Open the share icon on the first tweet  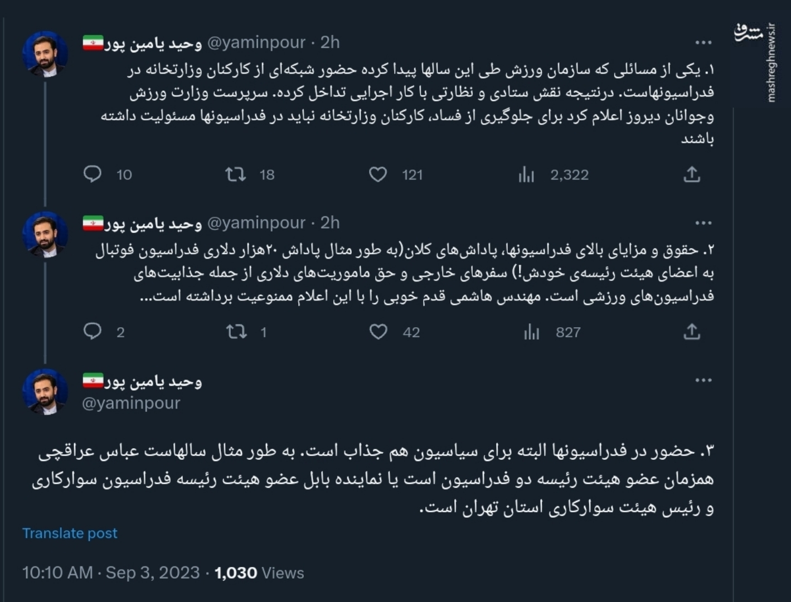click(x=692, y=174)
